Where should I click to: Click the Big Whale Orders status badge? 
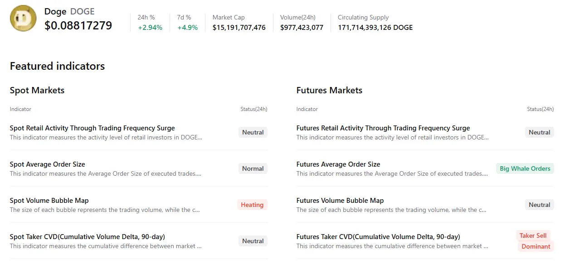pos(525,168)
